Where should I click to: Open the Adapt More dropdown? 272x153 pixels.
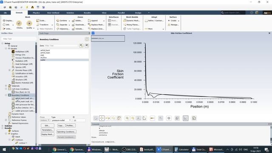pos(163,29)
